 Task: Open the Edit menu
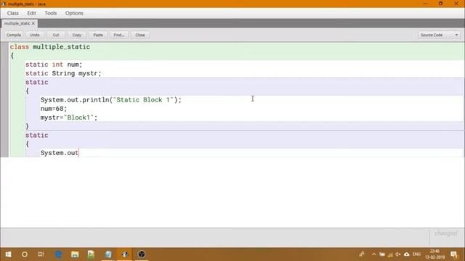coord(31,13)
